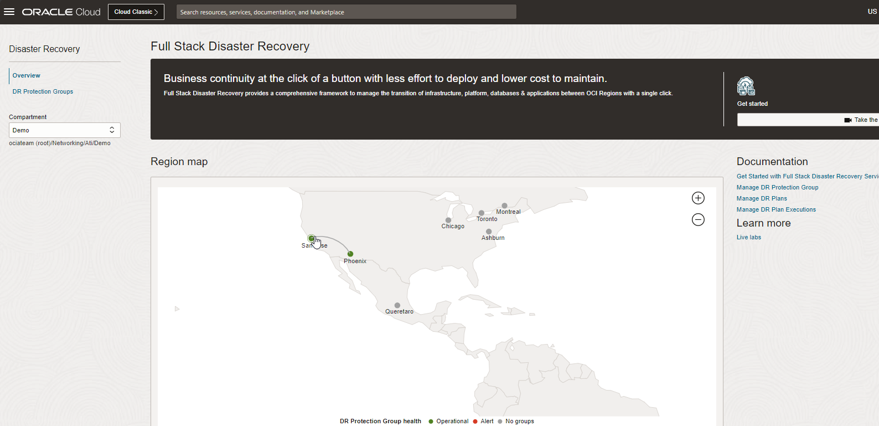Click the Alert legend item
The width and height of the screenshot is (879, 426).
coord(483,421)
